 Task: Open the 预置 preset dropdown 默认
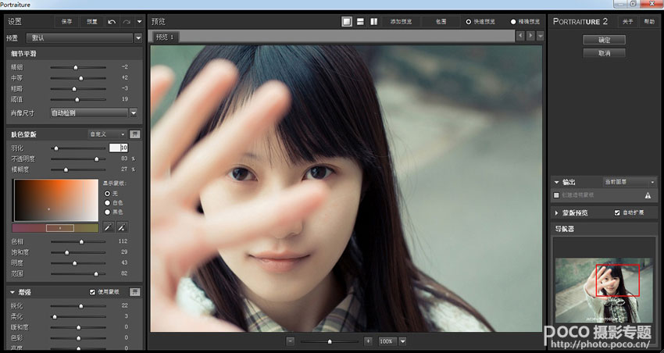[84, 38]
